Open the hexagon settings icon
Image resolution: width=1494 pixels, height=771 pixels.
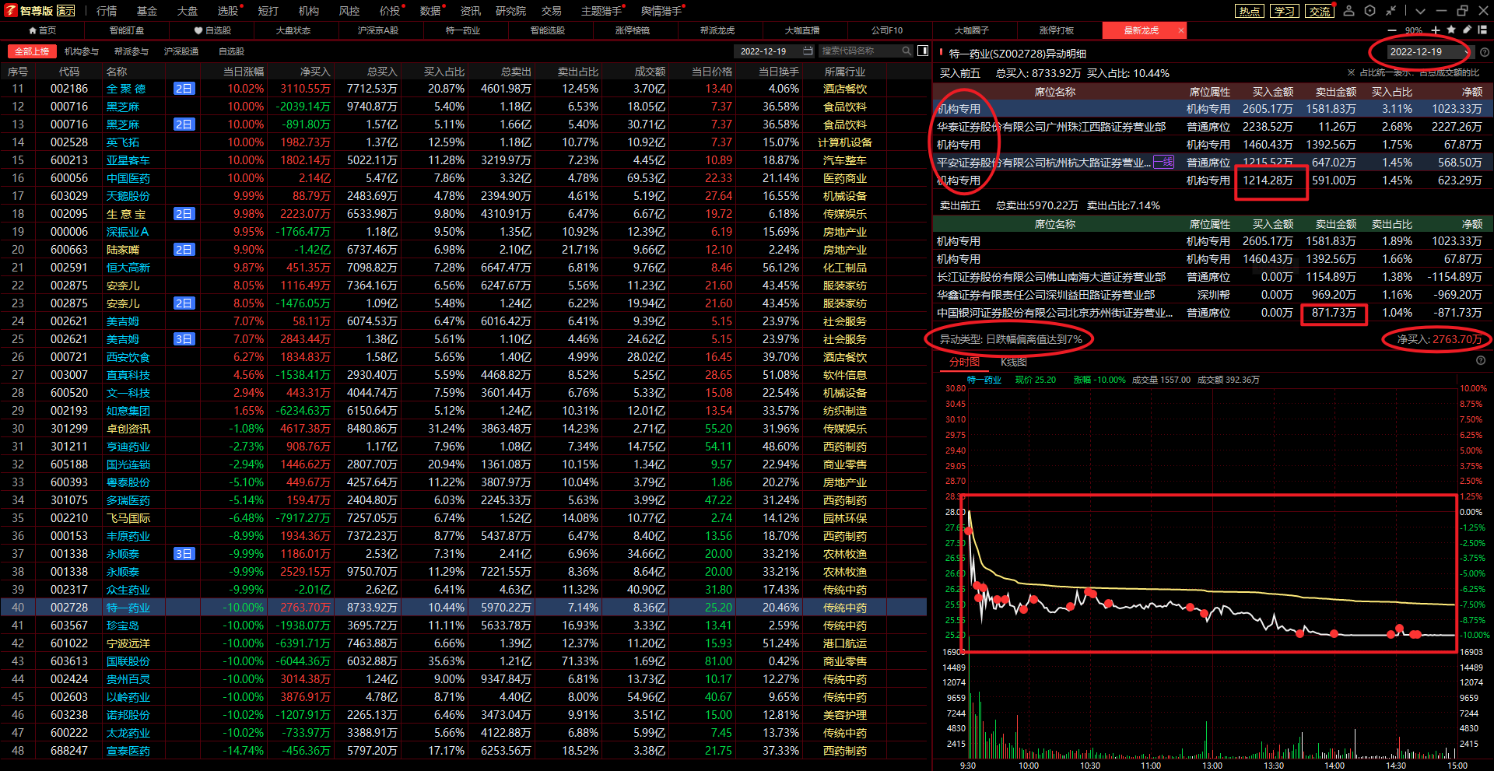pyautogui.click(x=1370, y=11)
